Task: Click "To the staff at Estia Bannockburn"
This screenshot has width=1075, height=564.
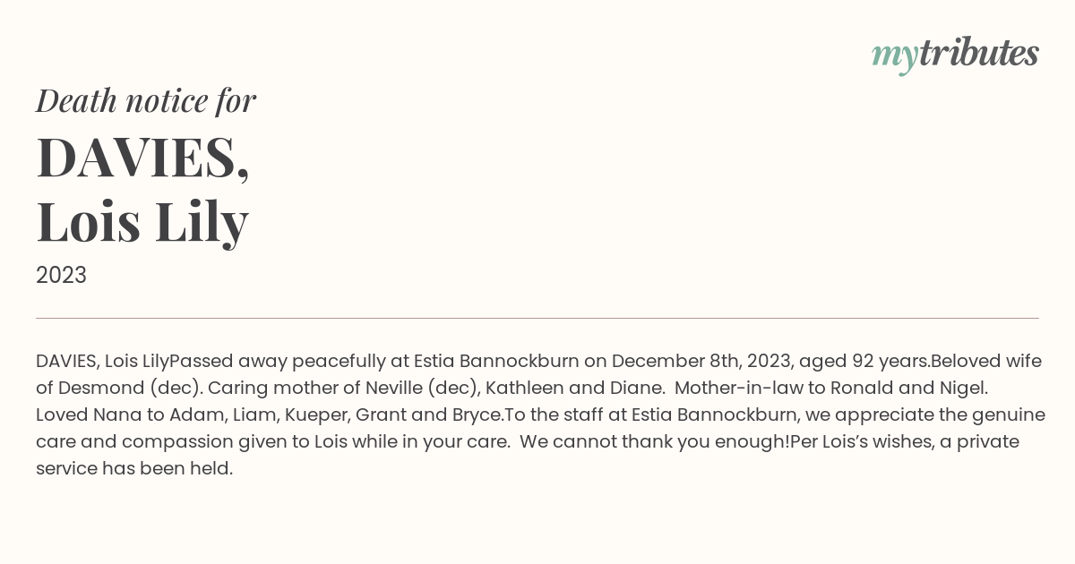Action: (653, 415)
